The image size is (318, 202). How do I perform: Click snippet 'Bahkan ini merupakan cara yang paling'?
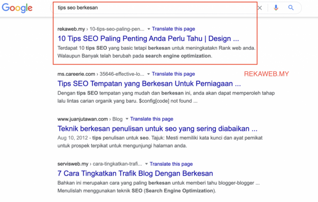pos(159,187)
